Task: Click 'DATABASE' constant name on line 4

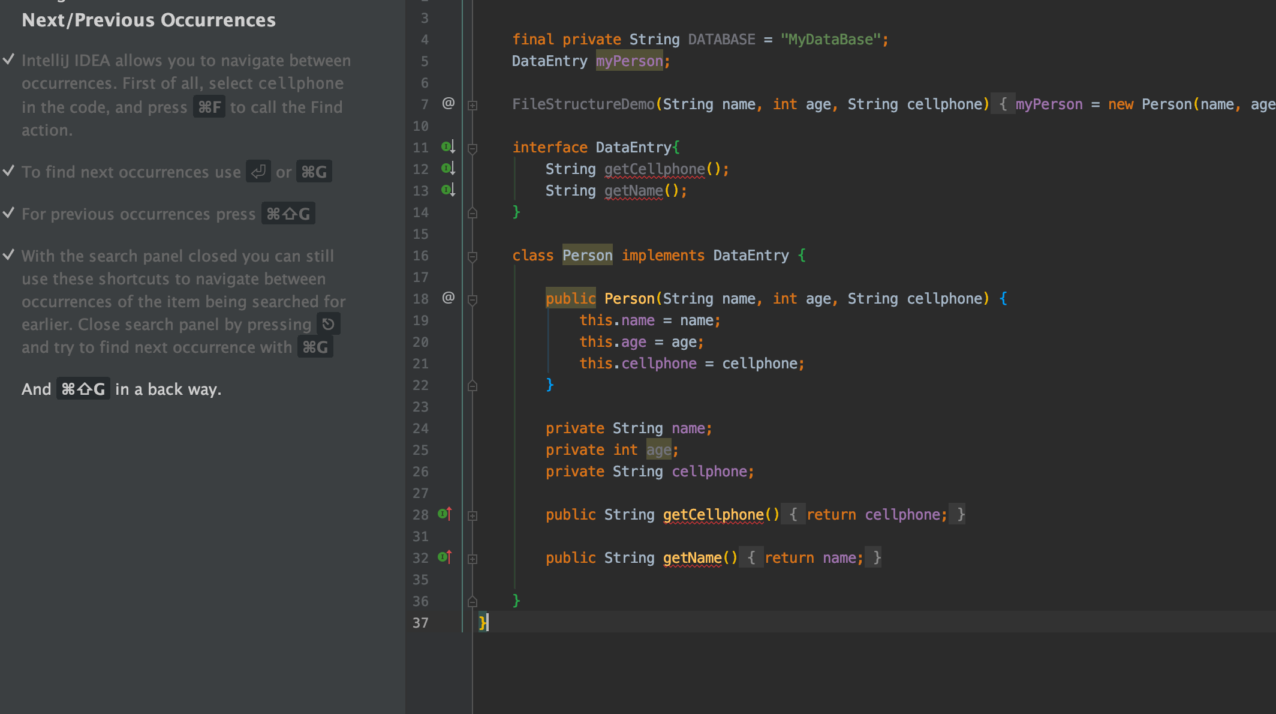Action: (722, 39)
